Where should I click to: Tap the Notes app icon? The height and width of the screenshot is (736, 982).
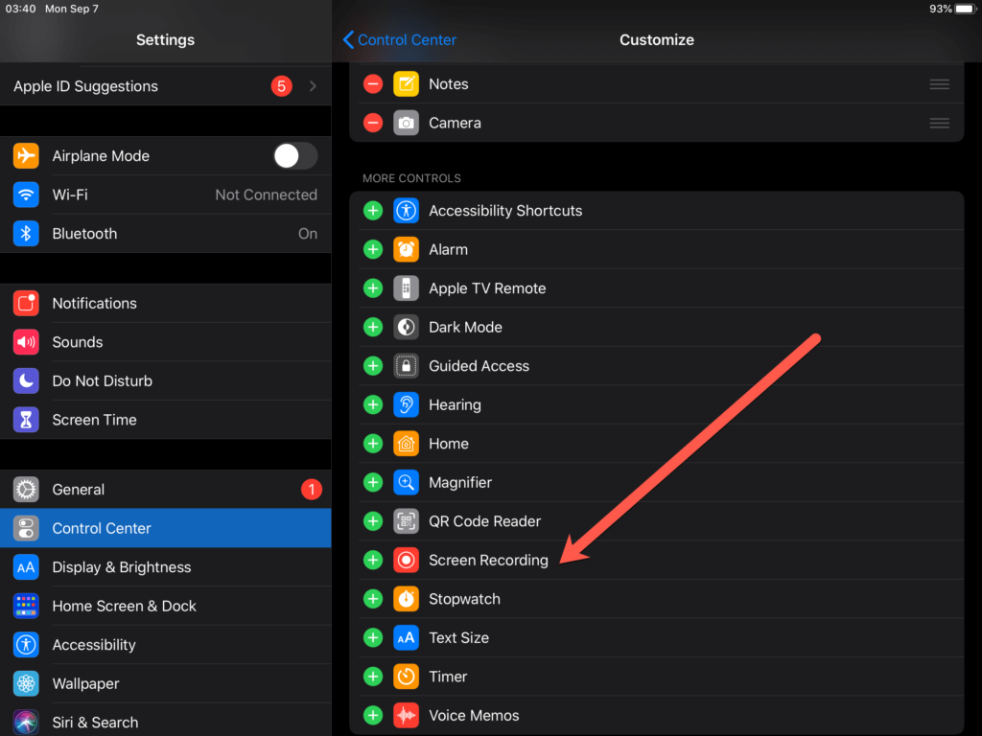click(407, 84)
